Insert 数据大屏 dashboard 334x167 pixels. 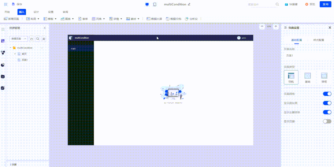(x=154, y=19)
